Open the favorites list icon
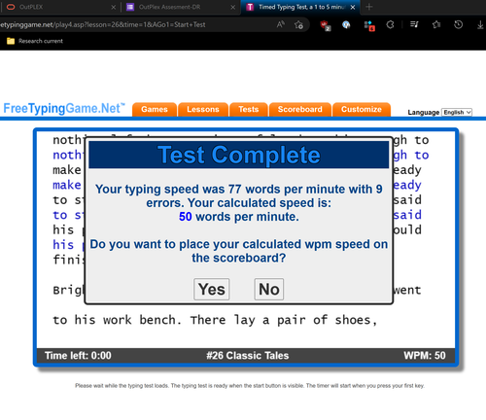 click(414, 24)
